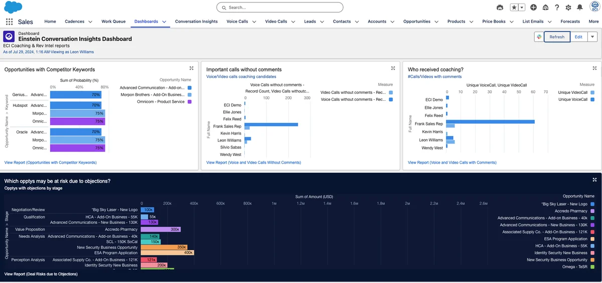The width and height of the screenshot is (602, 283).
Task: Open the App Launcher grid icon
Action: coord(9,22)
